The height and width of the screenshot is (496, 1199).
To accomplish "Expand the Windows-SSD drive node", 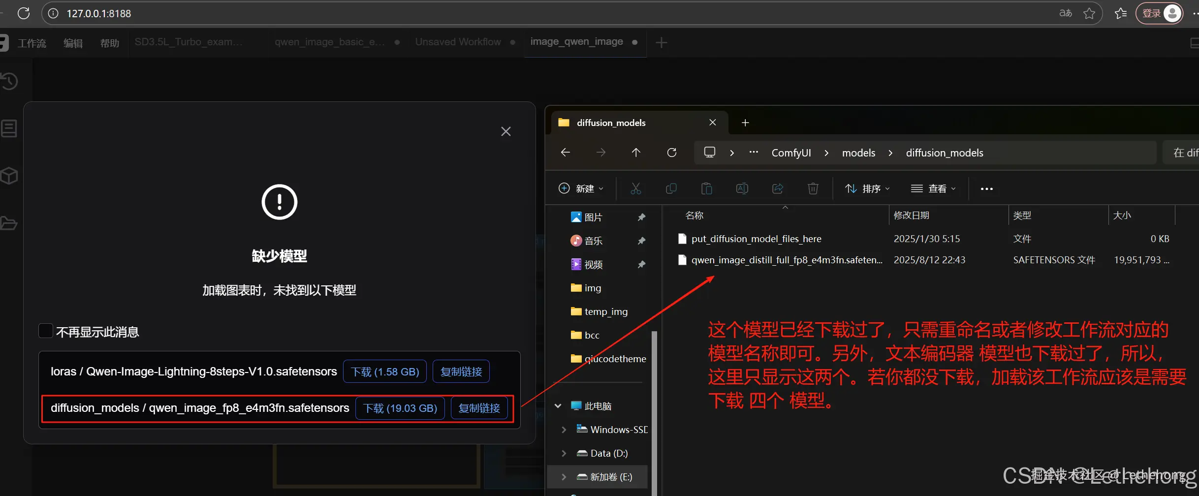I will tap(564, 430).
